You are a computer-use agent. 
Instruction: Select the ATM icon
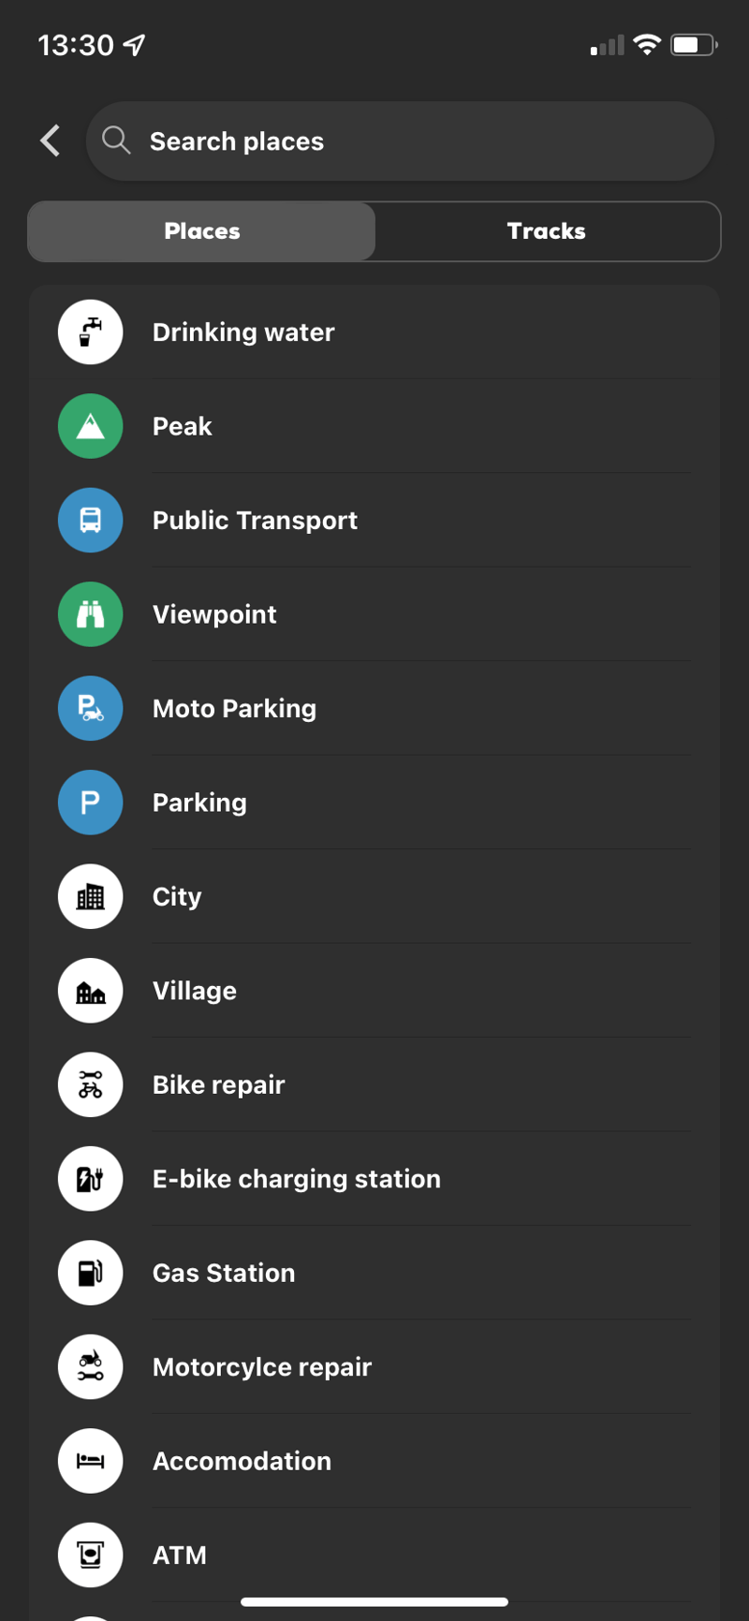click(90, 1555)
